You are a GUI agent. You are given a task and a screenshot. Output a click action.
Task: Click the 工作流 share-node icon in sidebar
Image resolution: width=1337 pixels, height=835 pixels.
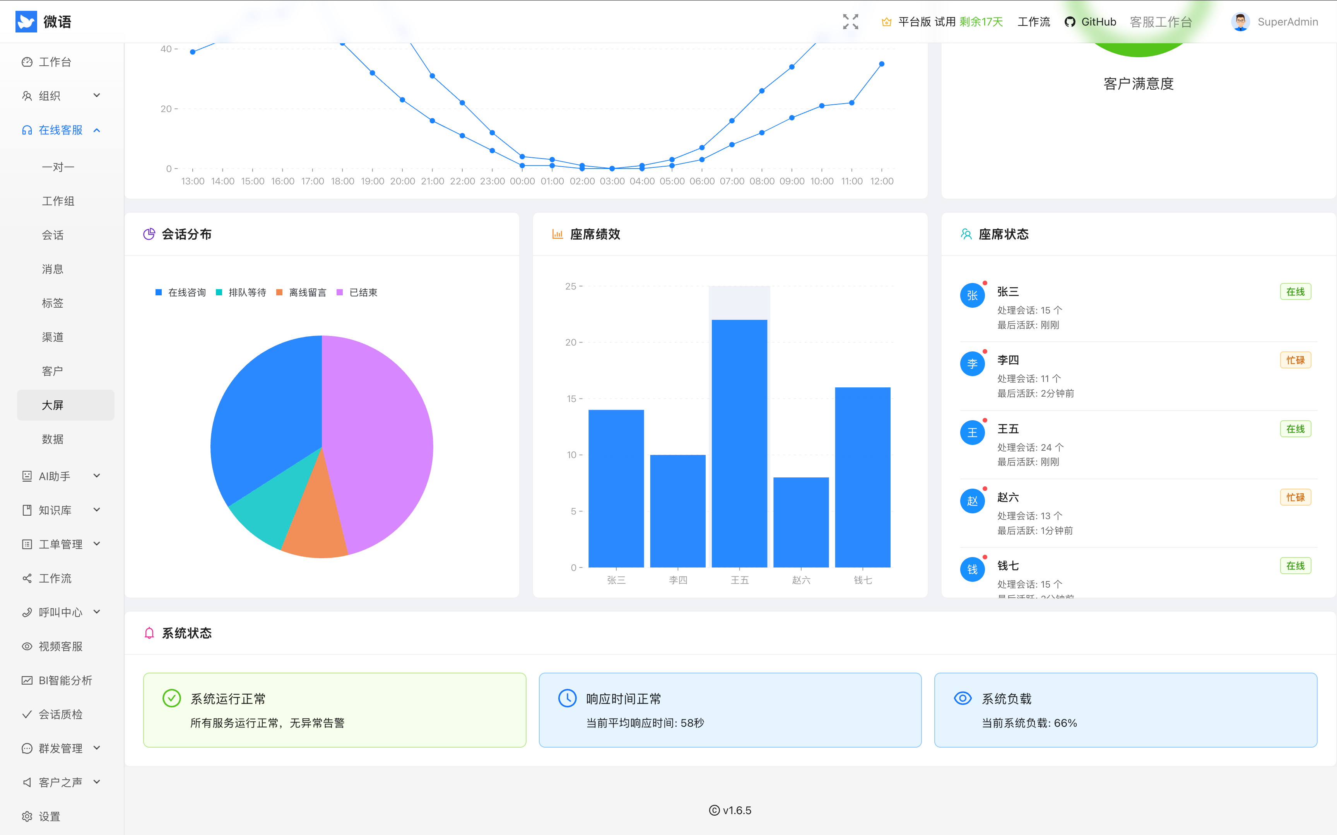pos(27,578)
